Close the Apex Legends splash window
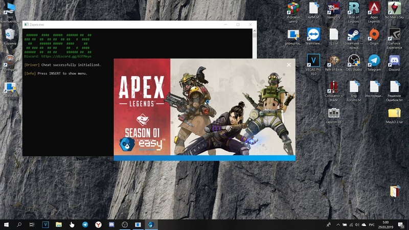 tap(289, 65)
